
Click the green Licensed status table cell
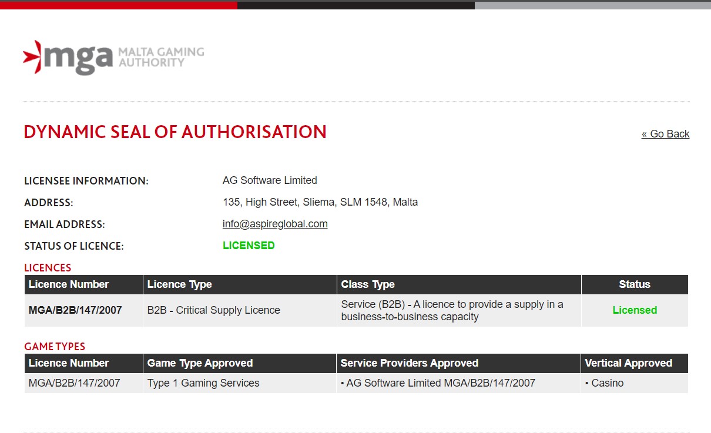click(x=635, y=310)
